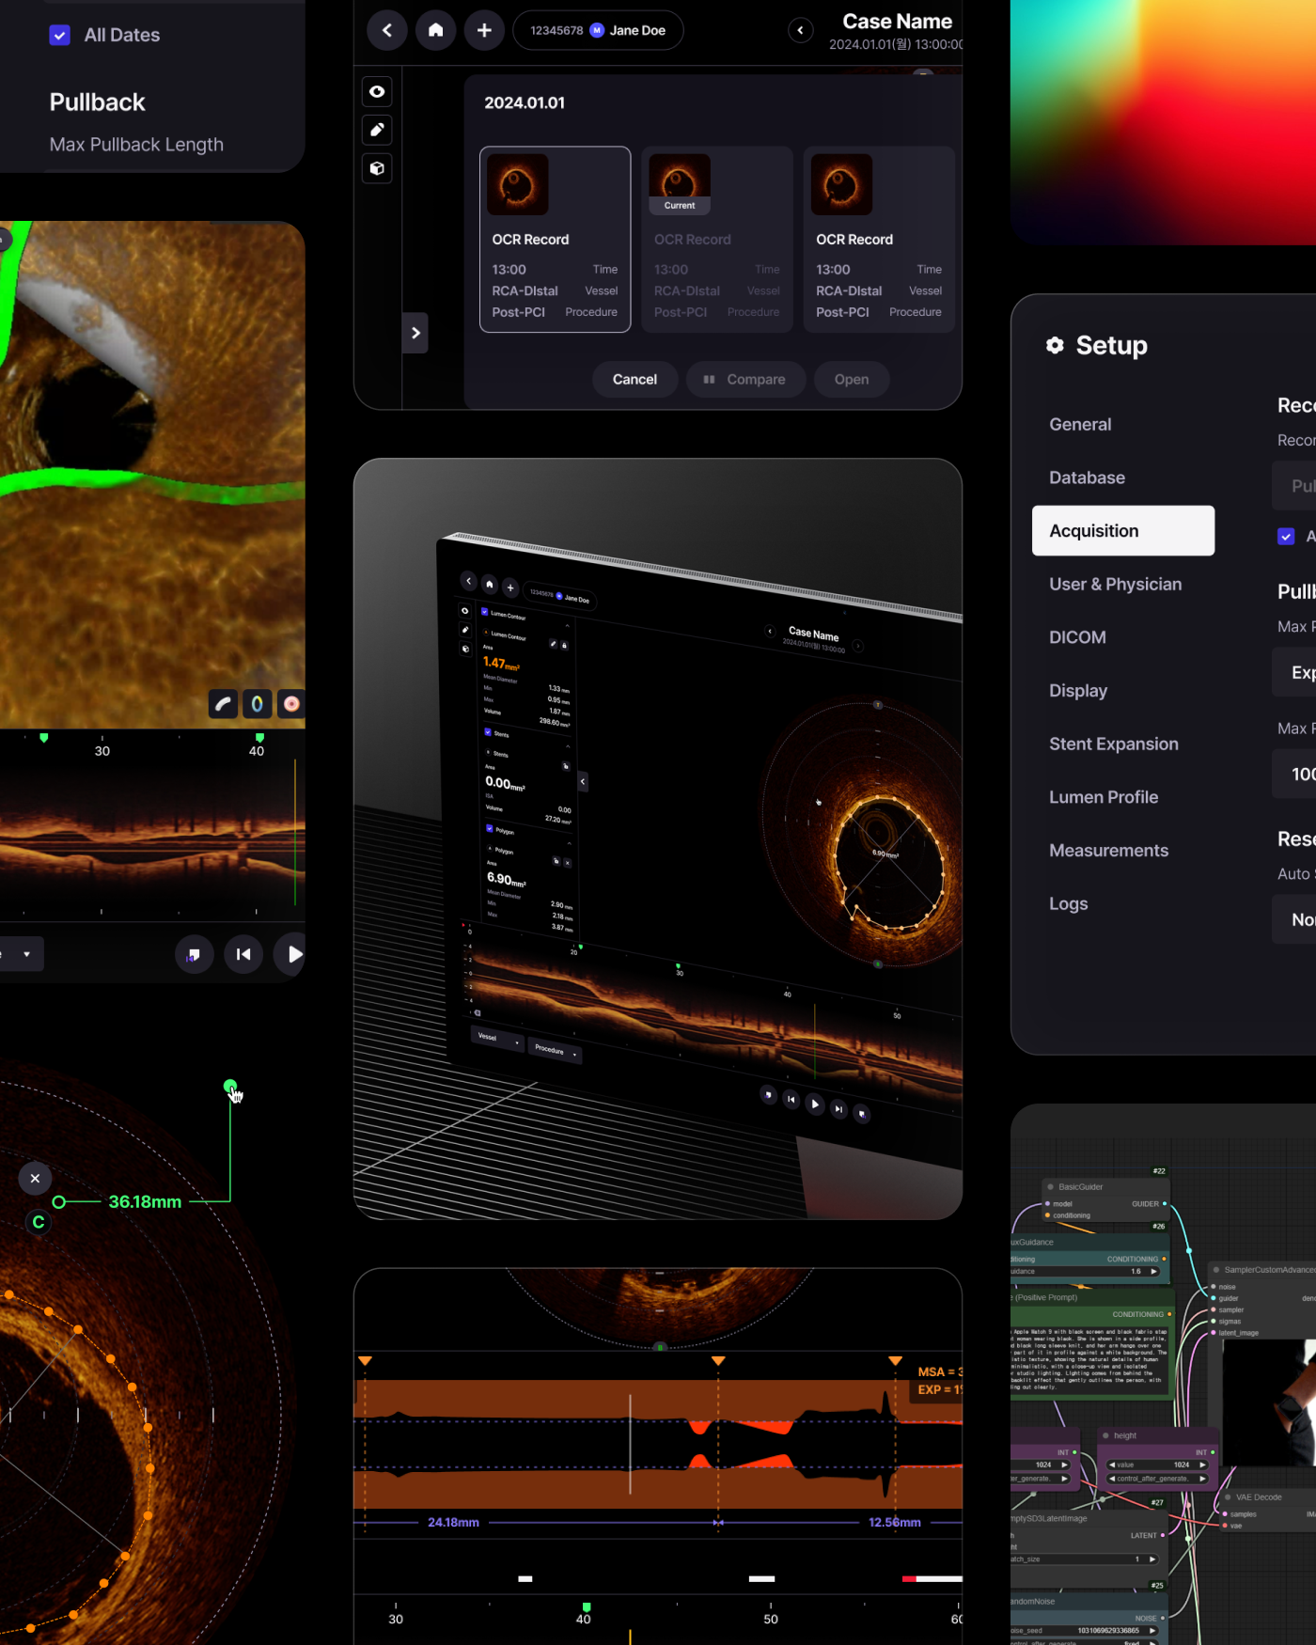Toggle Stents checkbox in tilted mockup
The height and width of the screenshot is (1645, 1316).
488,731
